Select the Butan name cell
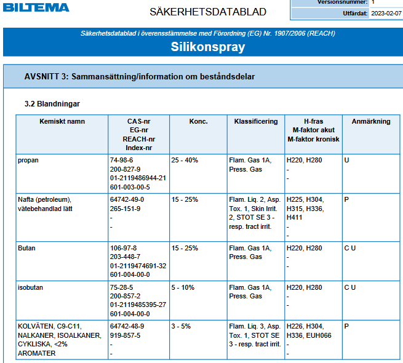 62,261
